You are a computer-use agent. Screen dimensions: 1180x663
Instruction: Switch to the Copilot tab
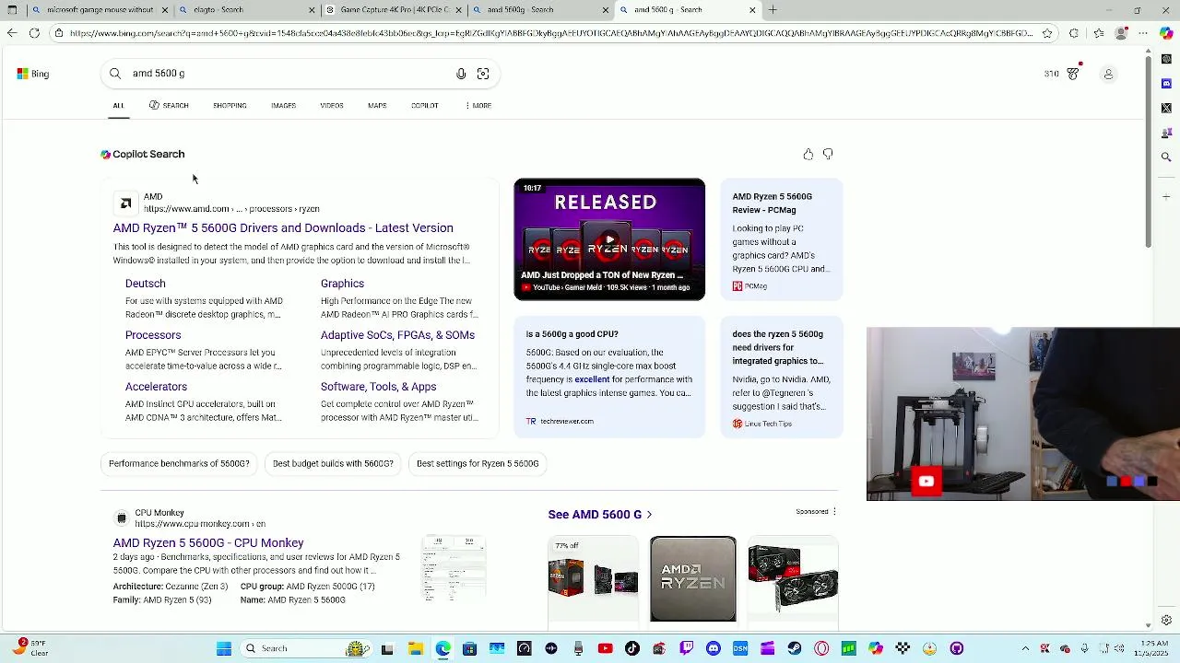tap(425, 106)
